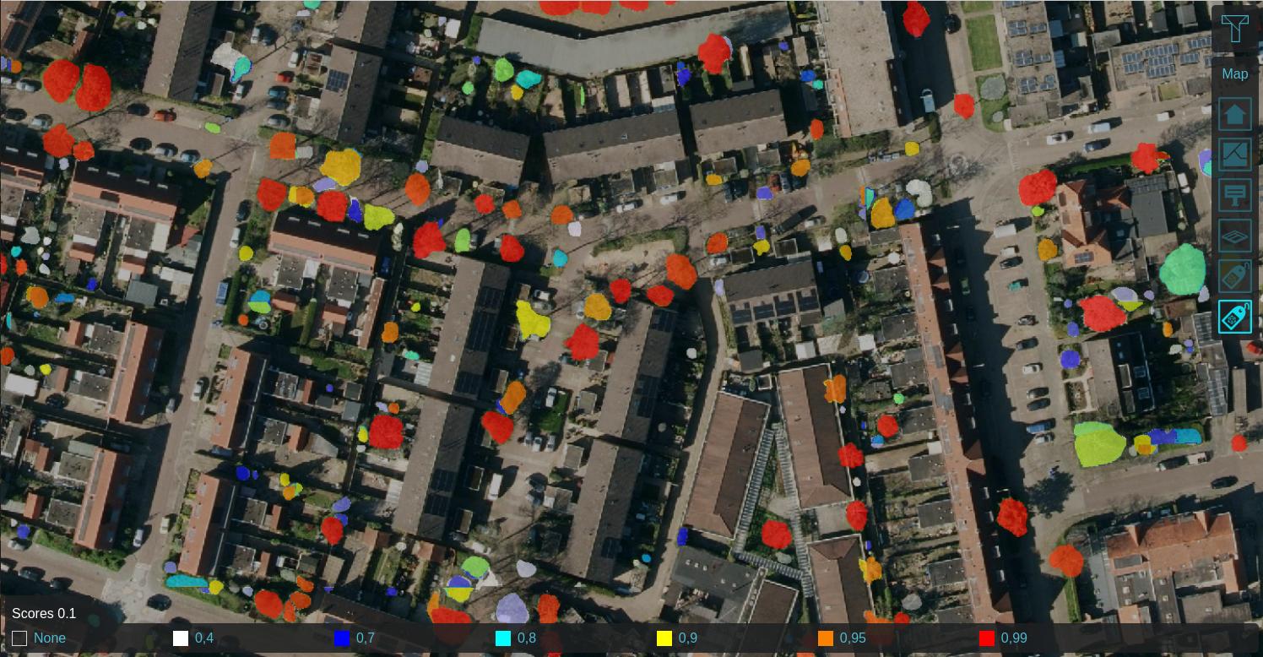Screen dimensions: 1263x657
Task: Open the overlay layers grid icon
Action: click(x=1234, y=236)
